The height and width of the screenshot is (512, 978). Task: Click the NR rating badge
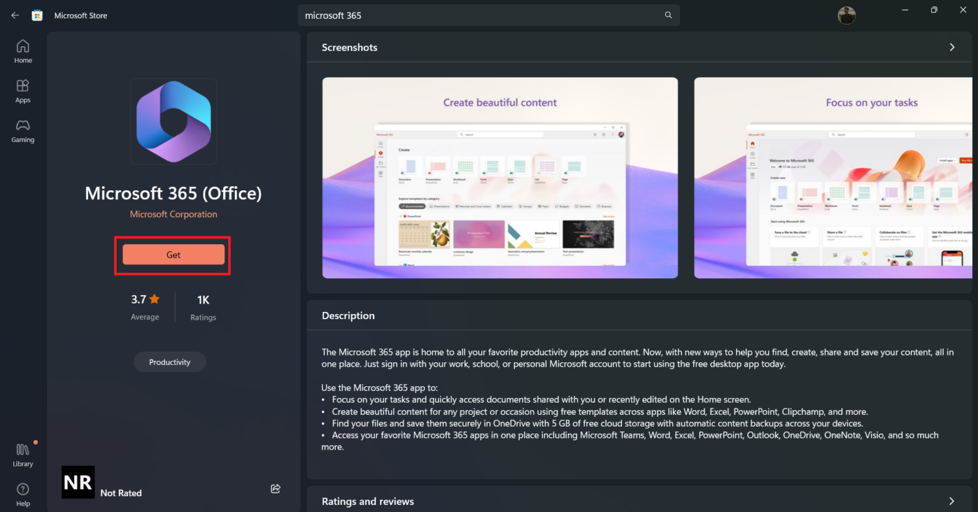click(78, 482)
